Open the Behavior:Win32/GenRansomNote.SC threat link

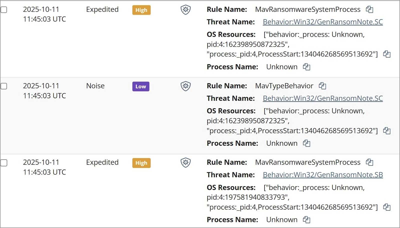[x=322, y=22]
